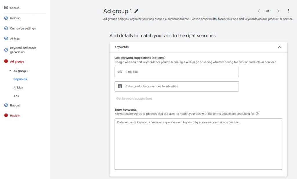Image resolution: width=297 pixels, height=179 pixels.
Task: Select the Ads sub-item in sidebar
Action: pos(16,96)
